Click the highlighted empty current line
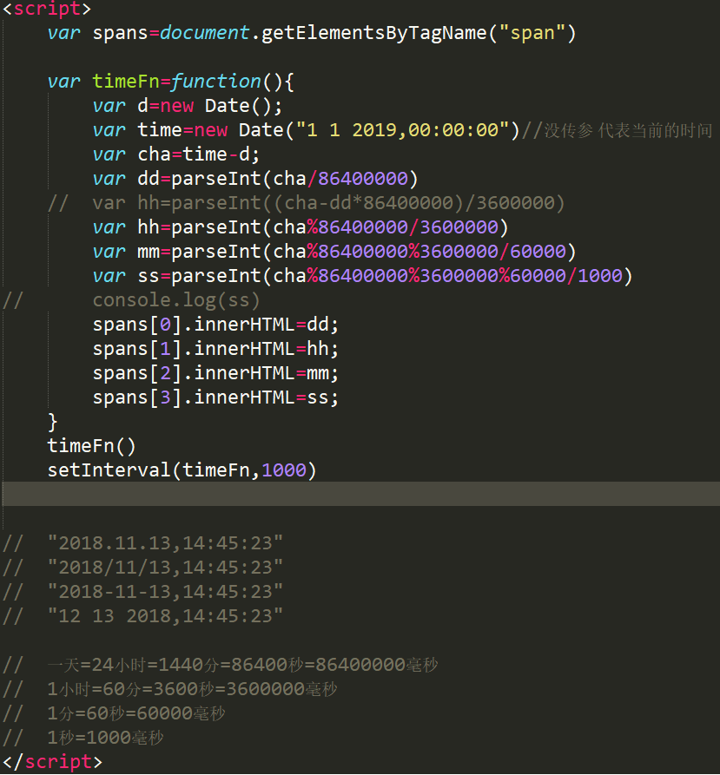Screen dimensions: 720x775 click(361, 494)
